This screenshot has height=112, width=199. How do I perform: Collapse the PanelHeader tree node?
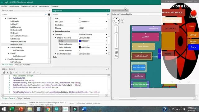tap(6, 18)
